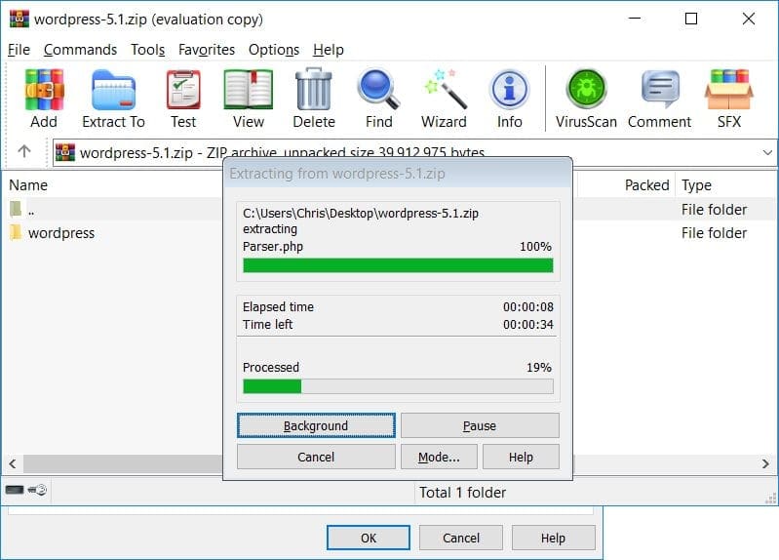This screenshot has height=560, width=779.
Task: Click the horizontal scrollbar left arrow
Action: [13, 464]
